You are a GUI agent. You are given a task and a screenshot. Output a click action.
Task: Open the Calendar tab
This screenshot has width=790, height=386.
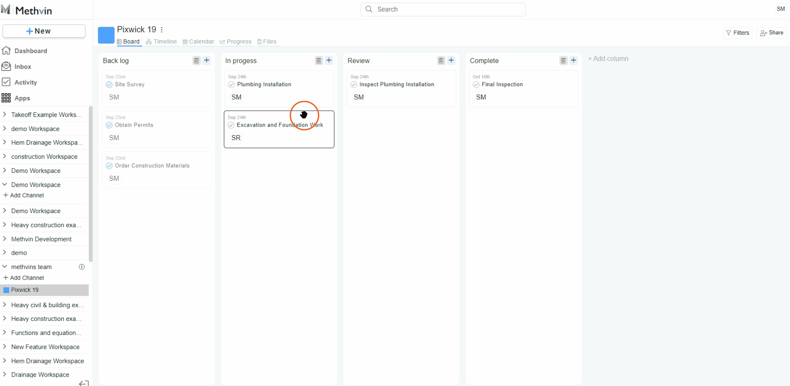pos(198,41)
